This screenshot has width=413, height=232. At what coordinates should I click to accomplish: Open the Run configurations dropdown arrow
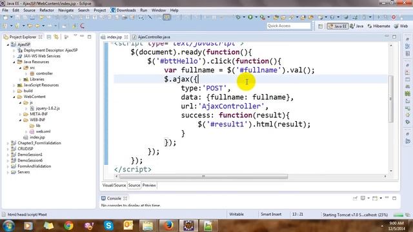pyautogui.click(x=256, y=17)
